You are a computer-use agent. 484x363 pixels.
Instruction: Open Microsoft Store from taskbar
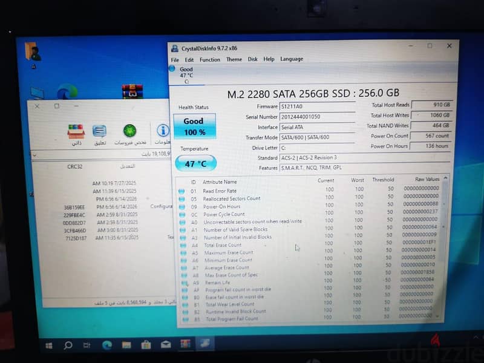pos(146,344)
